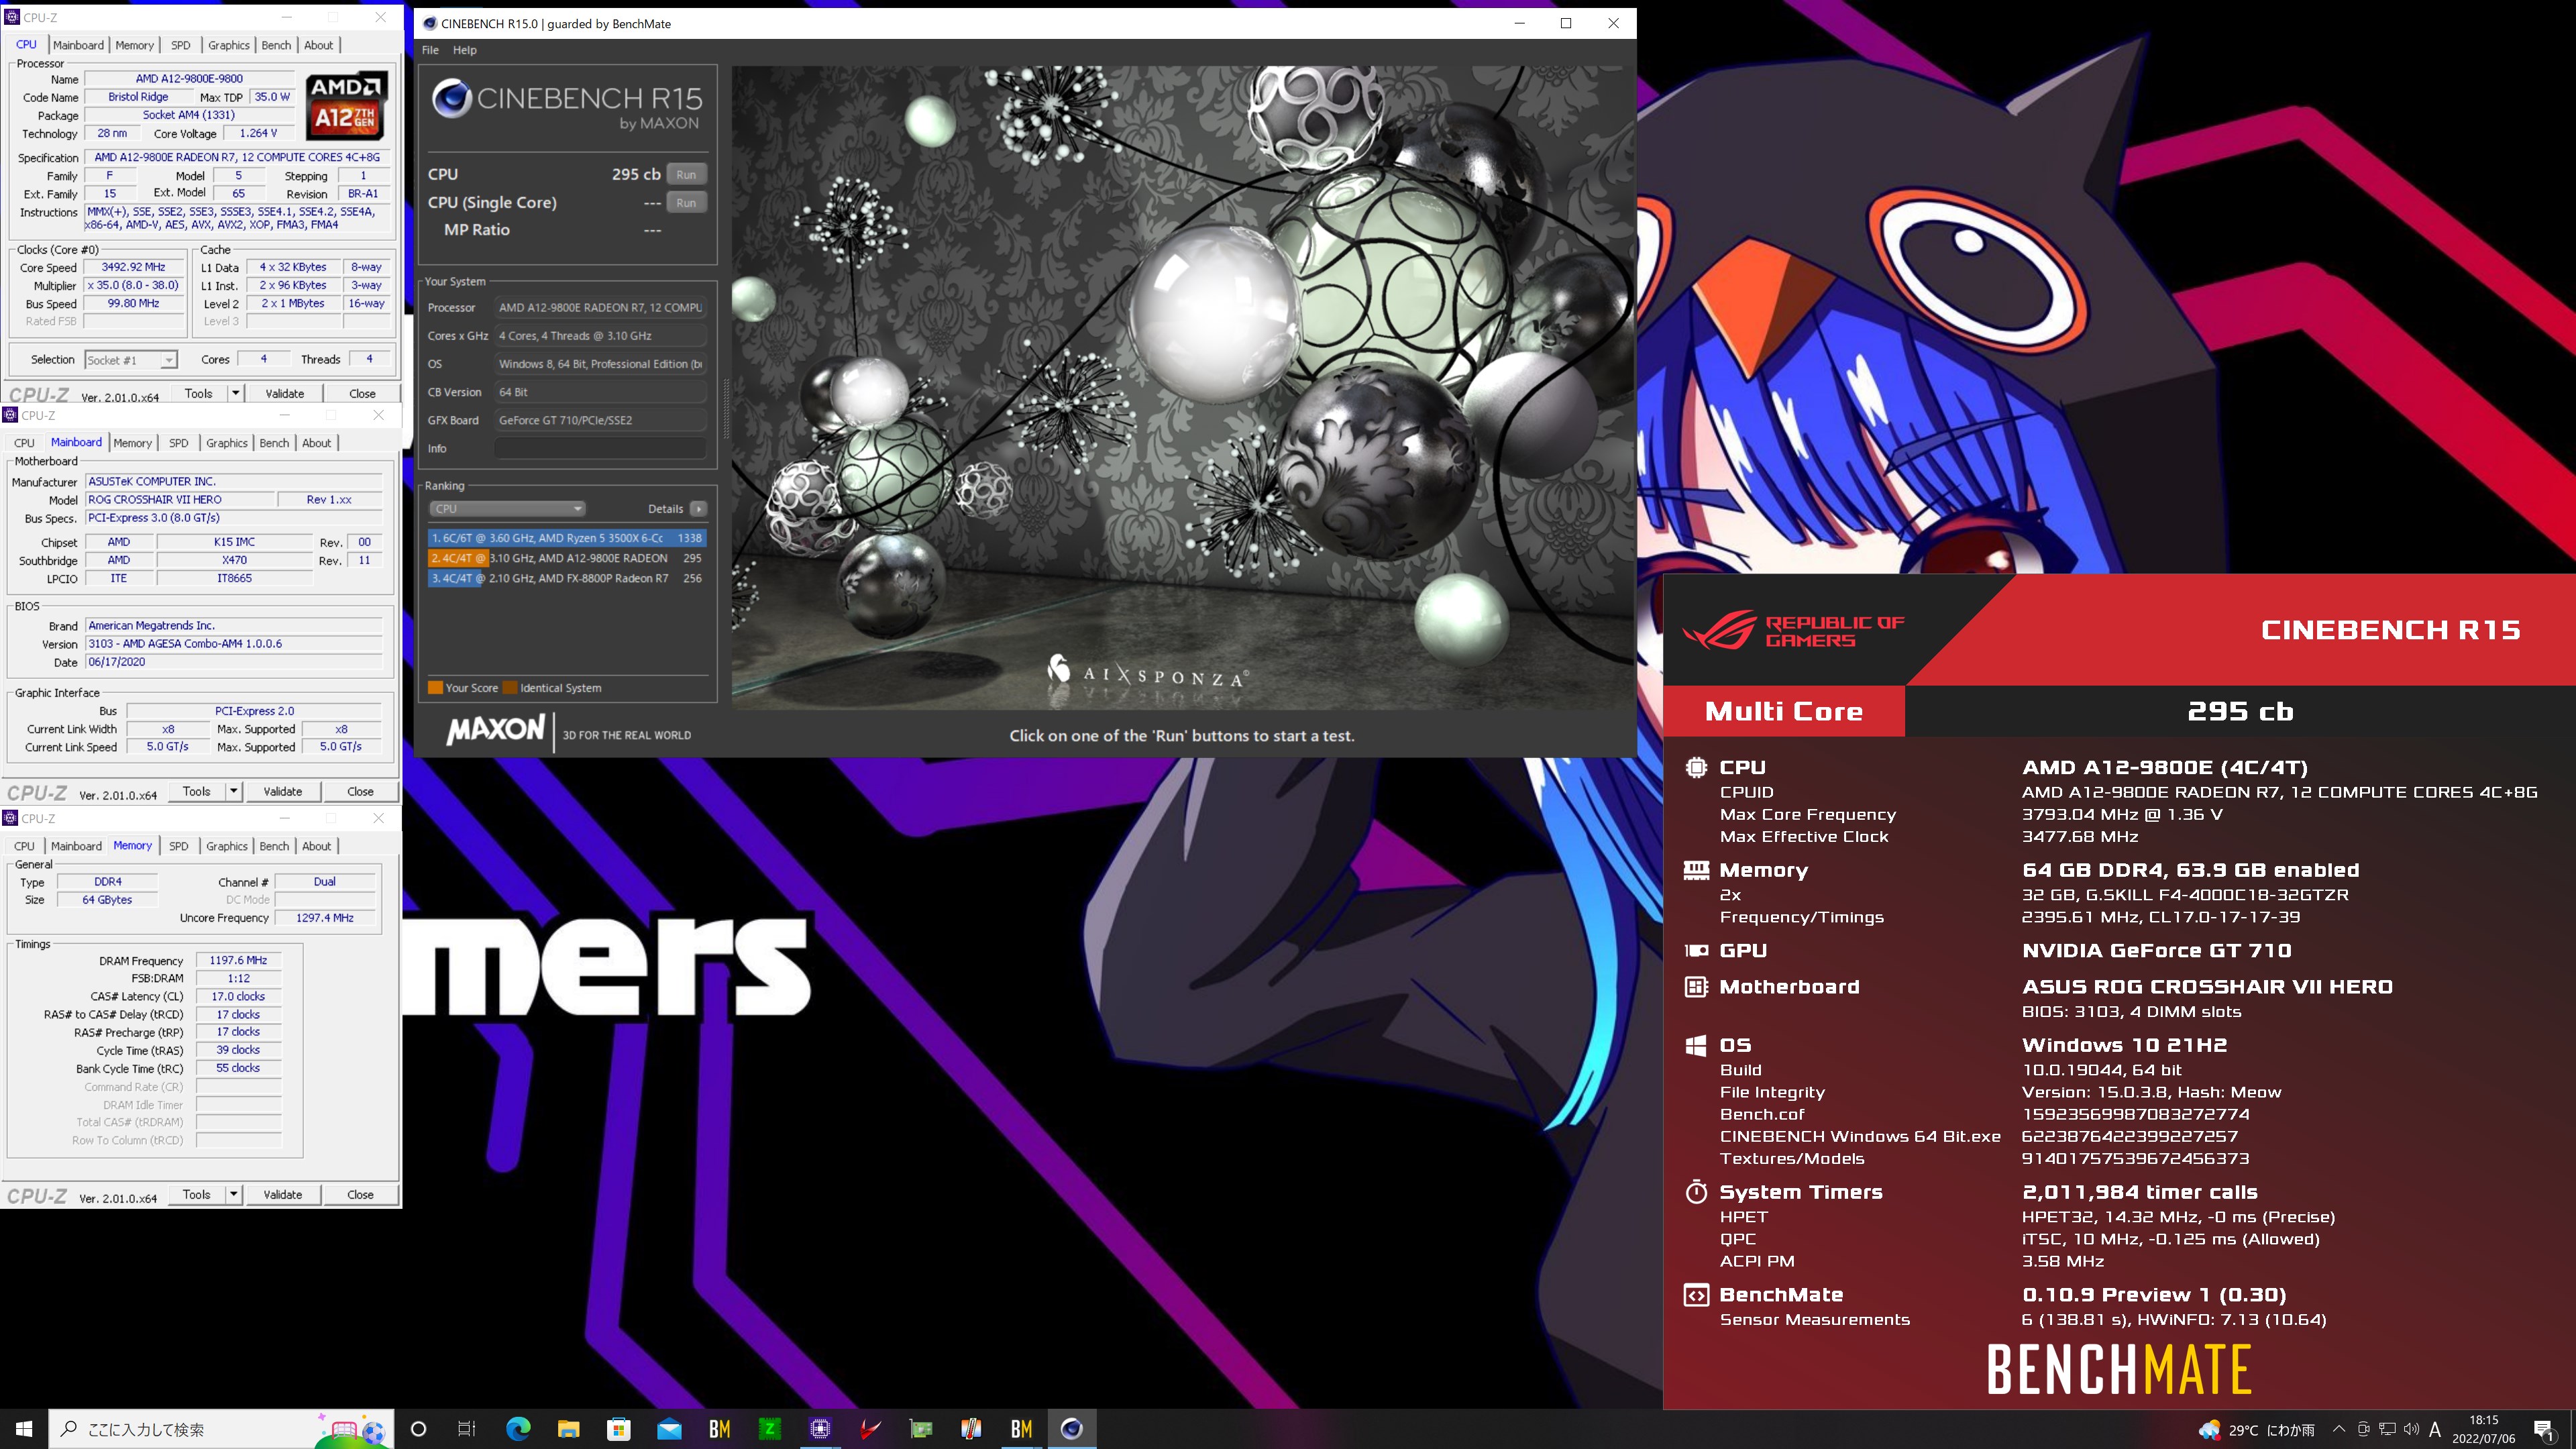Open the Cinebench Help menu
This screenshot has width=2576, height=1449.
pos(465,50)
